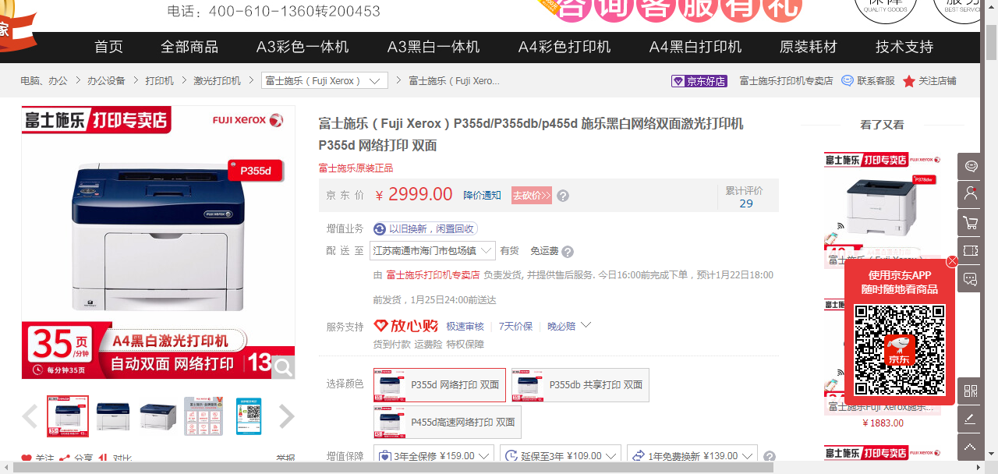Open the A3黑白一体机 category

[x=434, y=47]
